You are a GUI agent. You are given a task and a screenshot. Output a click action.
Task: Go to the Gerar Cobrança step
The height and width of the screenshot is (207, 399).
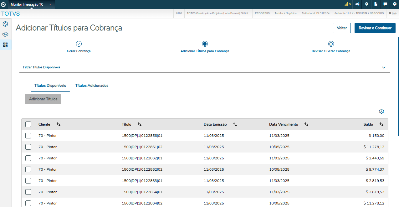tap(79, 44)
